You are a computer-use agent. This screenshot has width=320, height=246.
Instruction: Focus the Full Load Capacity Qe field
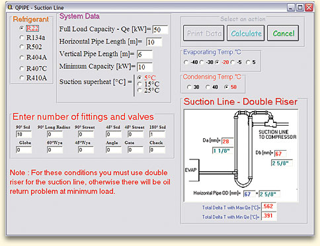(160, 30)
